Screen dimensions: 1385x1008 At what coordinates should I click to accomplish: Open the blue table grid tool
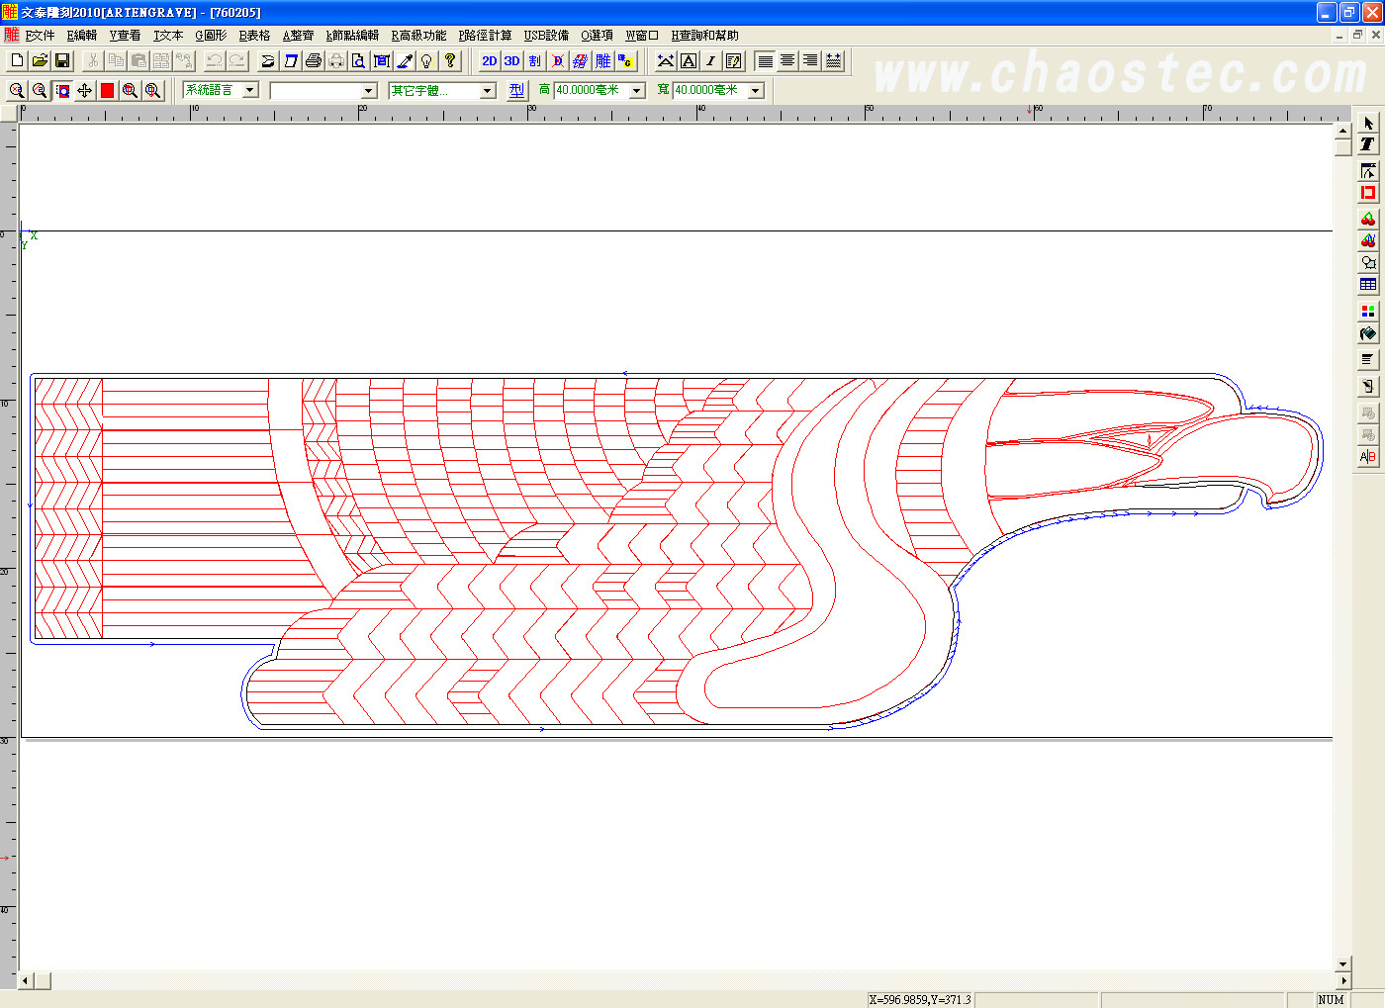click(1368, 284)
